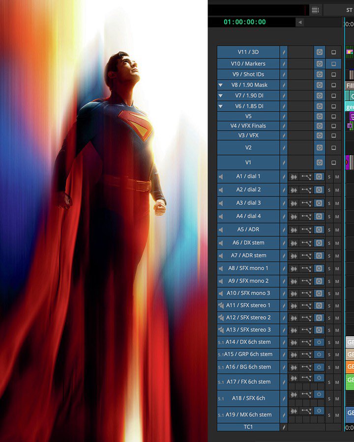Click automation keyframe icon on A1 / dial 1
354x442 pixels.
tap(306, 177)
